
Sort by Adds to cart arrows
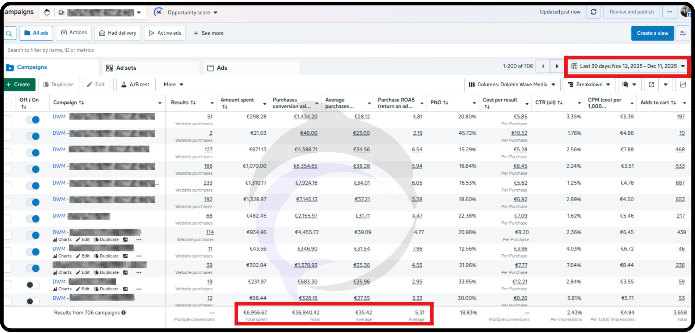(673, 103)
